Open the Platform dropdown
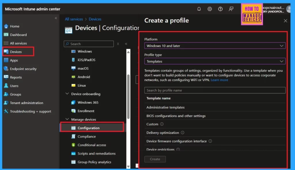Image resolution: width=295 pixels, height=170 pixels. point(215,46)
